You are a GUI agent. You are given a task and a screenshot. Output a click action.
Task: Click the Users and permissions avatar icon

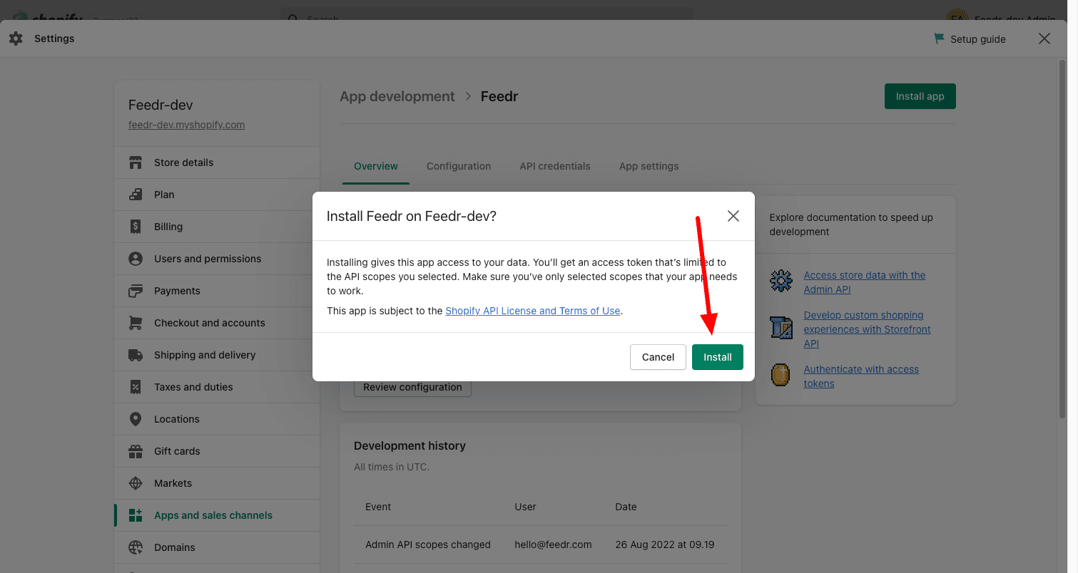136,259
